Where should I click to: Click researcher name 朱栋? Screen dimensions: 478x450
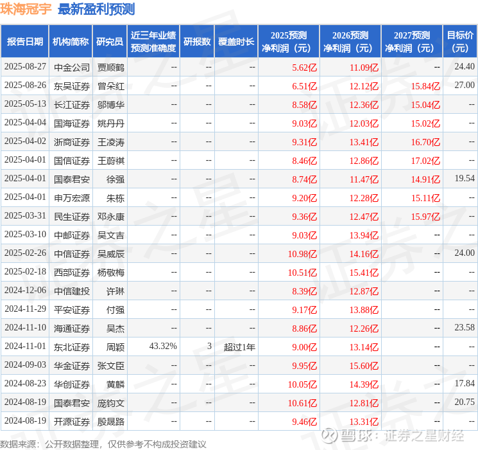pyautogui.click(x=115, y=198)
